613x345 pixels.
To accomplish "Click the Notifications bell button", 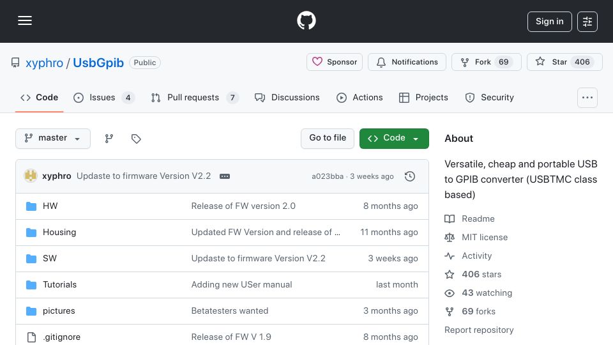I will tap(407, 62).
